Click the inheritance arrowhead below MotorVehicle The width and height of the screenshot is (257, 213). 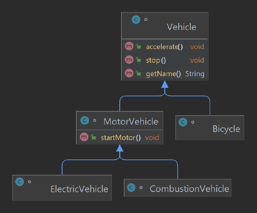(120, 148)
